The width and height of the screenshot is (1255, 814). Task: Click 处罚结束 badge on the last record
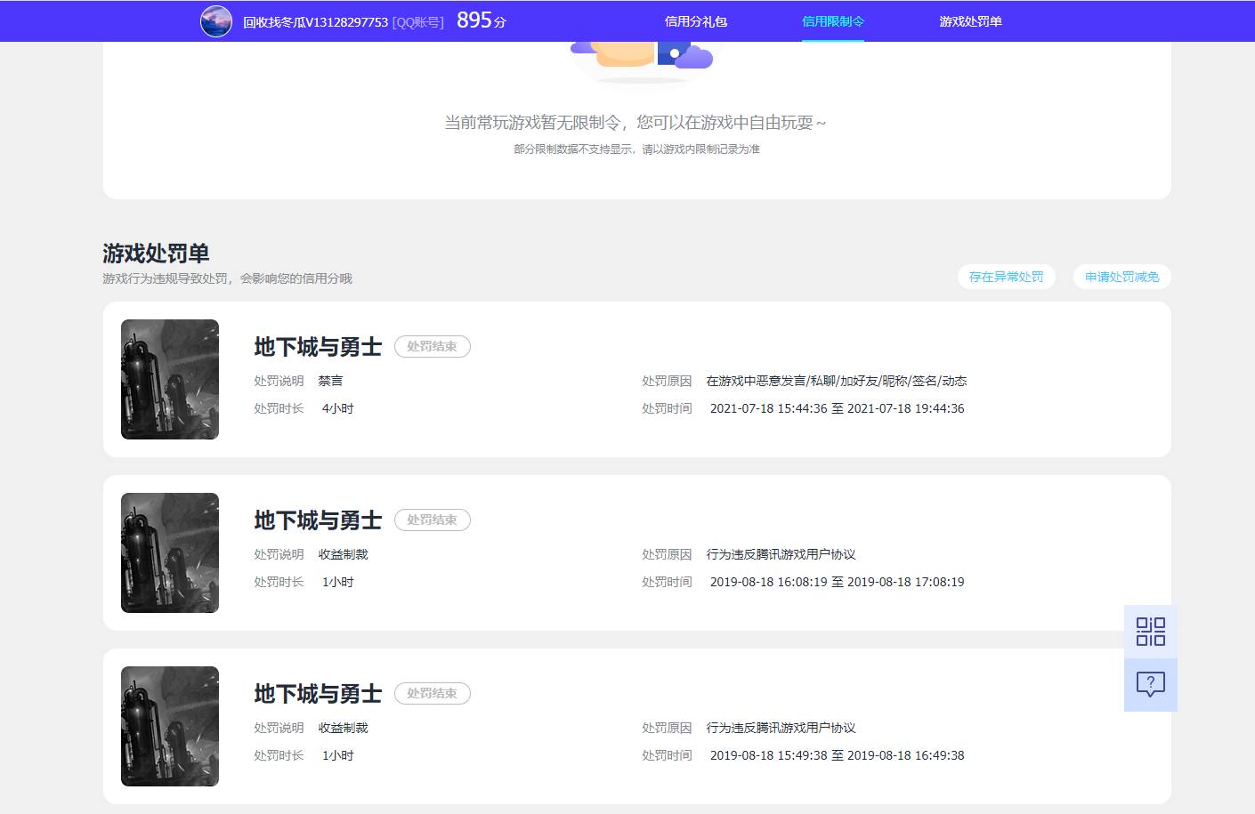pos(432,693)
